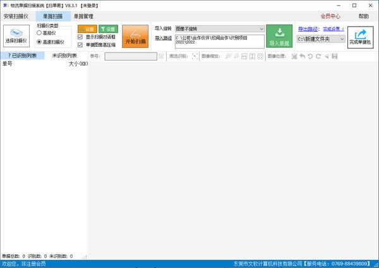
Task: Select the 高速扫描仪 radio button
Action: click(x=40, y=42)
